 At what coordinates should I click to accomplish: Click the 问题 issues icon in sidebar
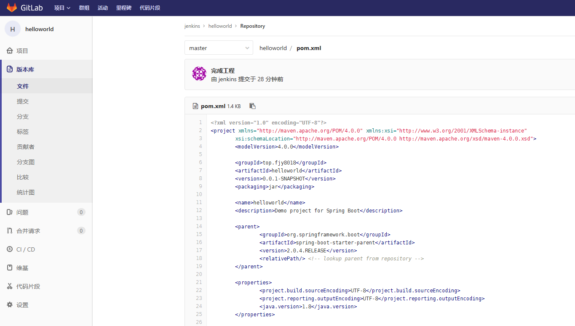pos(10,212)
